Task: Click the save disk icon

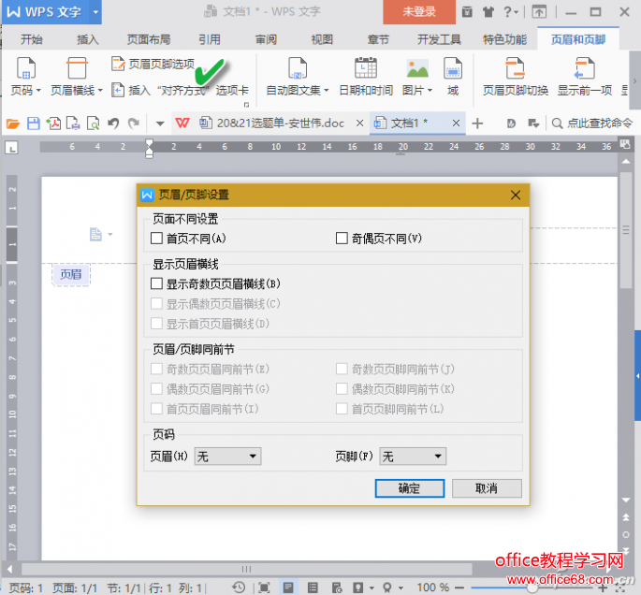Action: point(34,123)
